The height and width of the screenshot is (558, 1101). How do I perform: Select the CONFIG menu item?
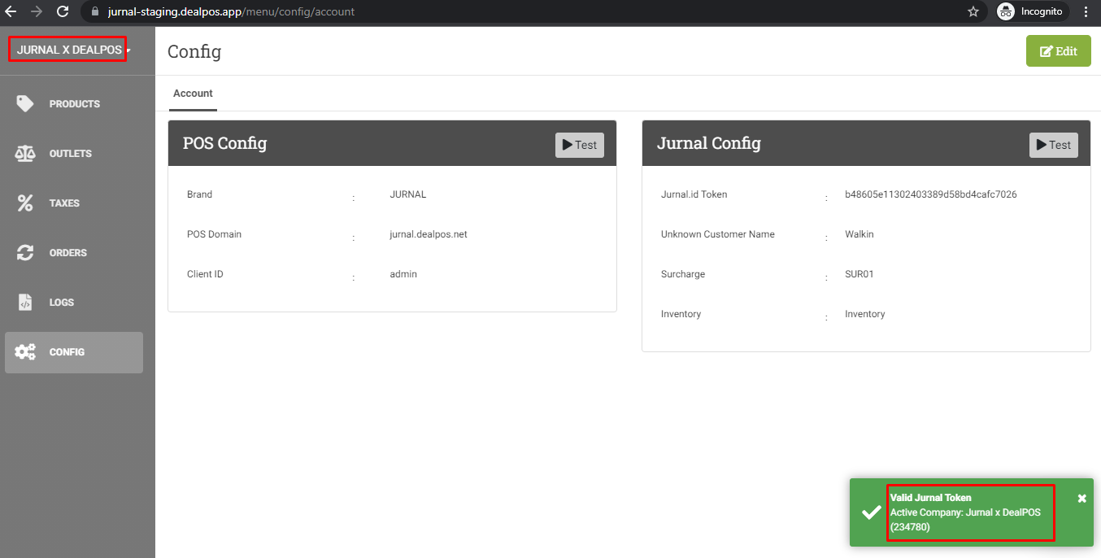pos(74,352)
